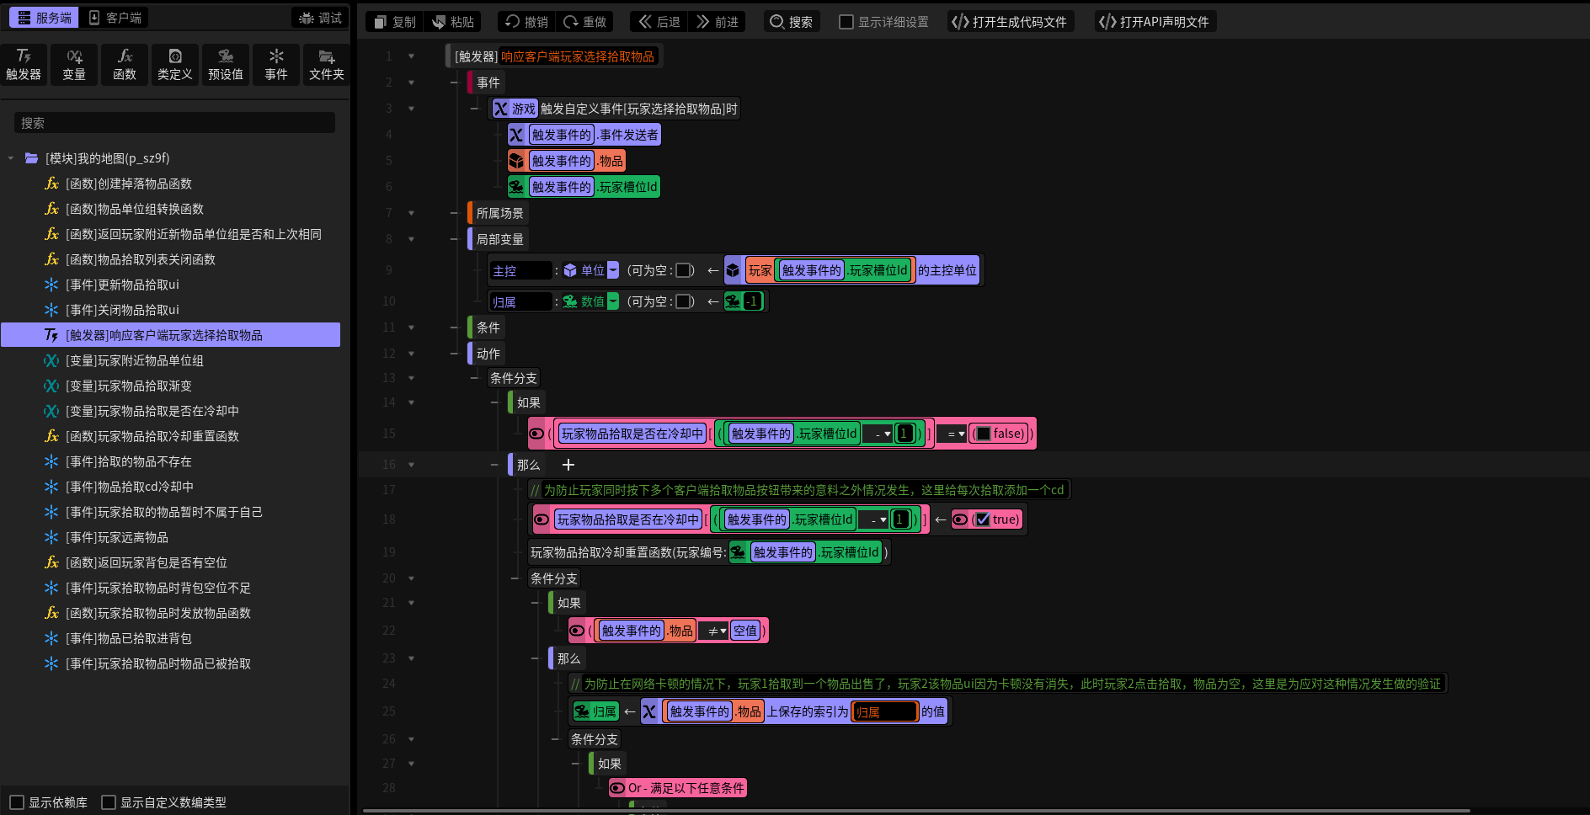Image resolution: width=1590 pixels, height=815 pixels.
Task: Click the 玩家槽位Id icon in line 6
Action: coord(517,187)
